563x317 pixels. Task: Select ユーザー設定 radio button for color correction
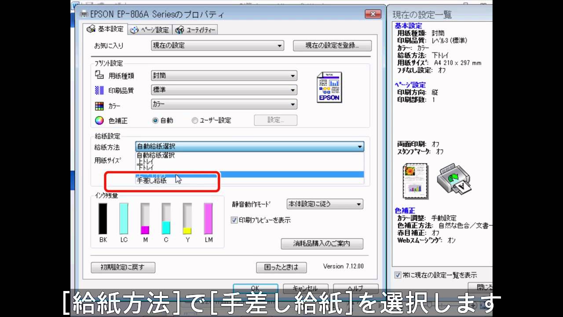(x=195, y=120)
